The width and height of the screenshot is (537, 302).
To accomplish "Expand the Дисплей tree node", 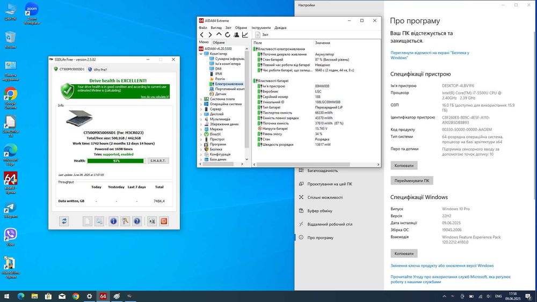I will [x=201, y=114].
